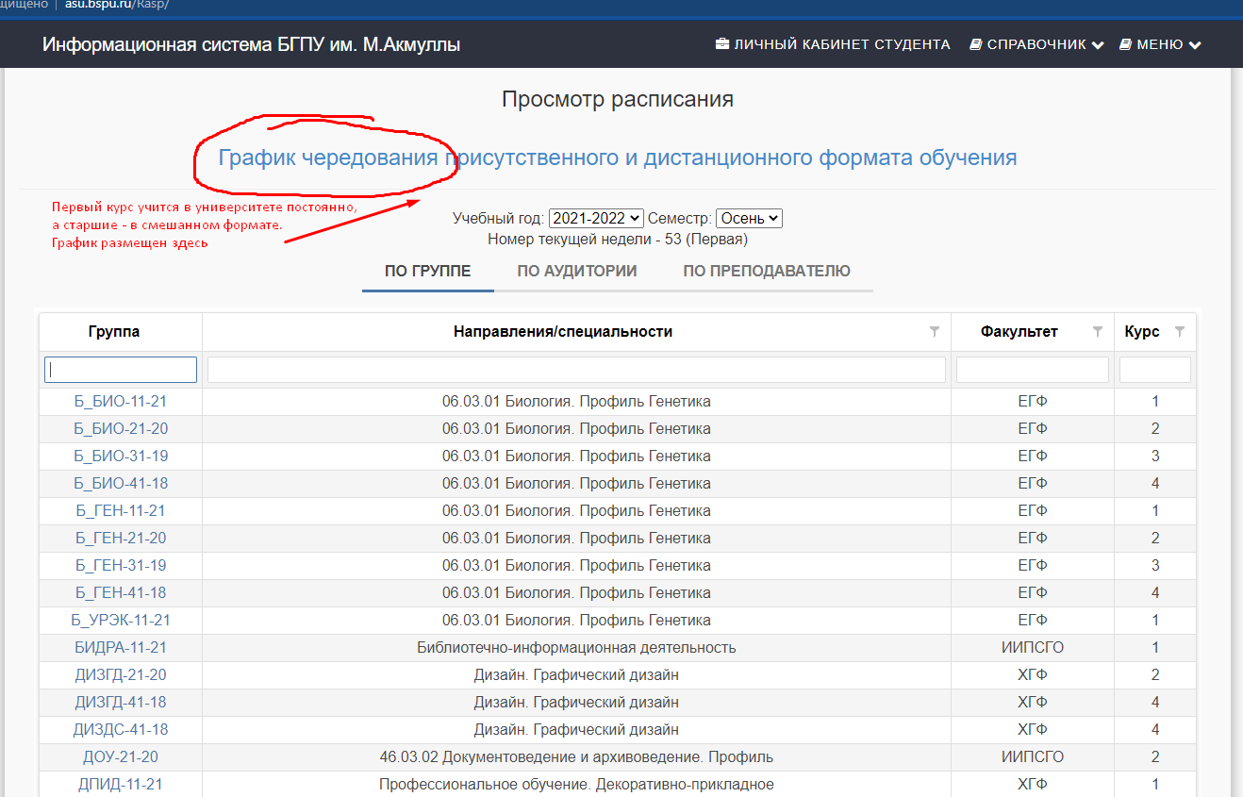Open schedule for group Б_ГЕН-31-19

point(121,566)
